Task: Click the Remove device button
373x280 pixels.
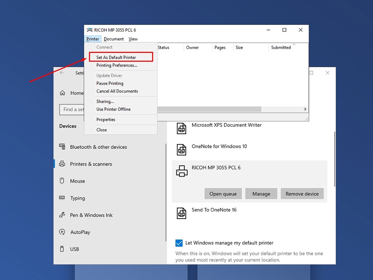Action: [x=302, y=194]
